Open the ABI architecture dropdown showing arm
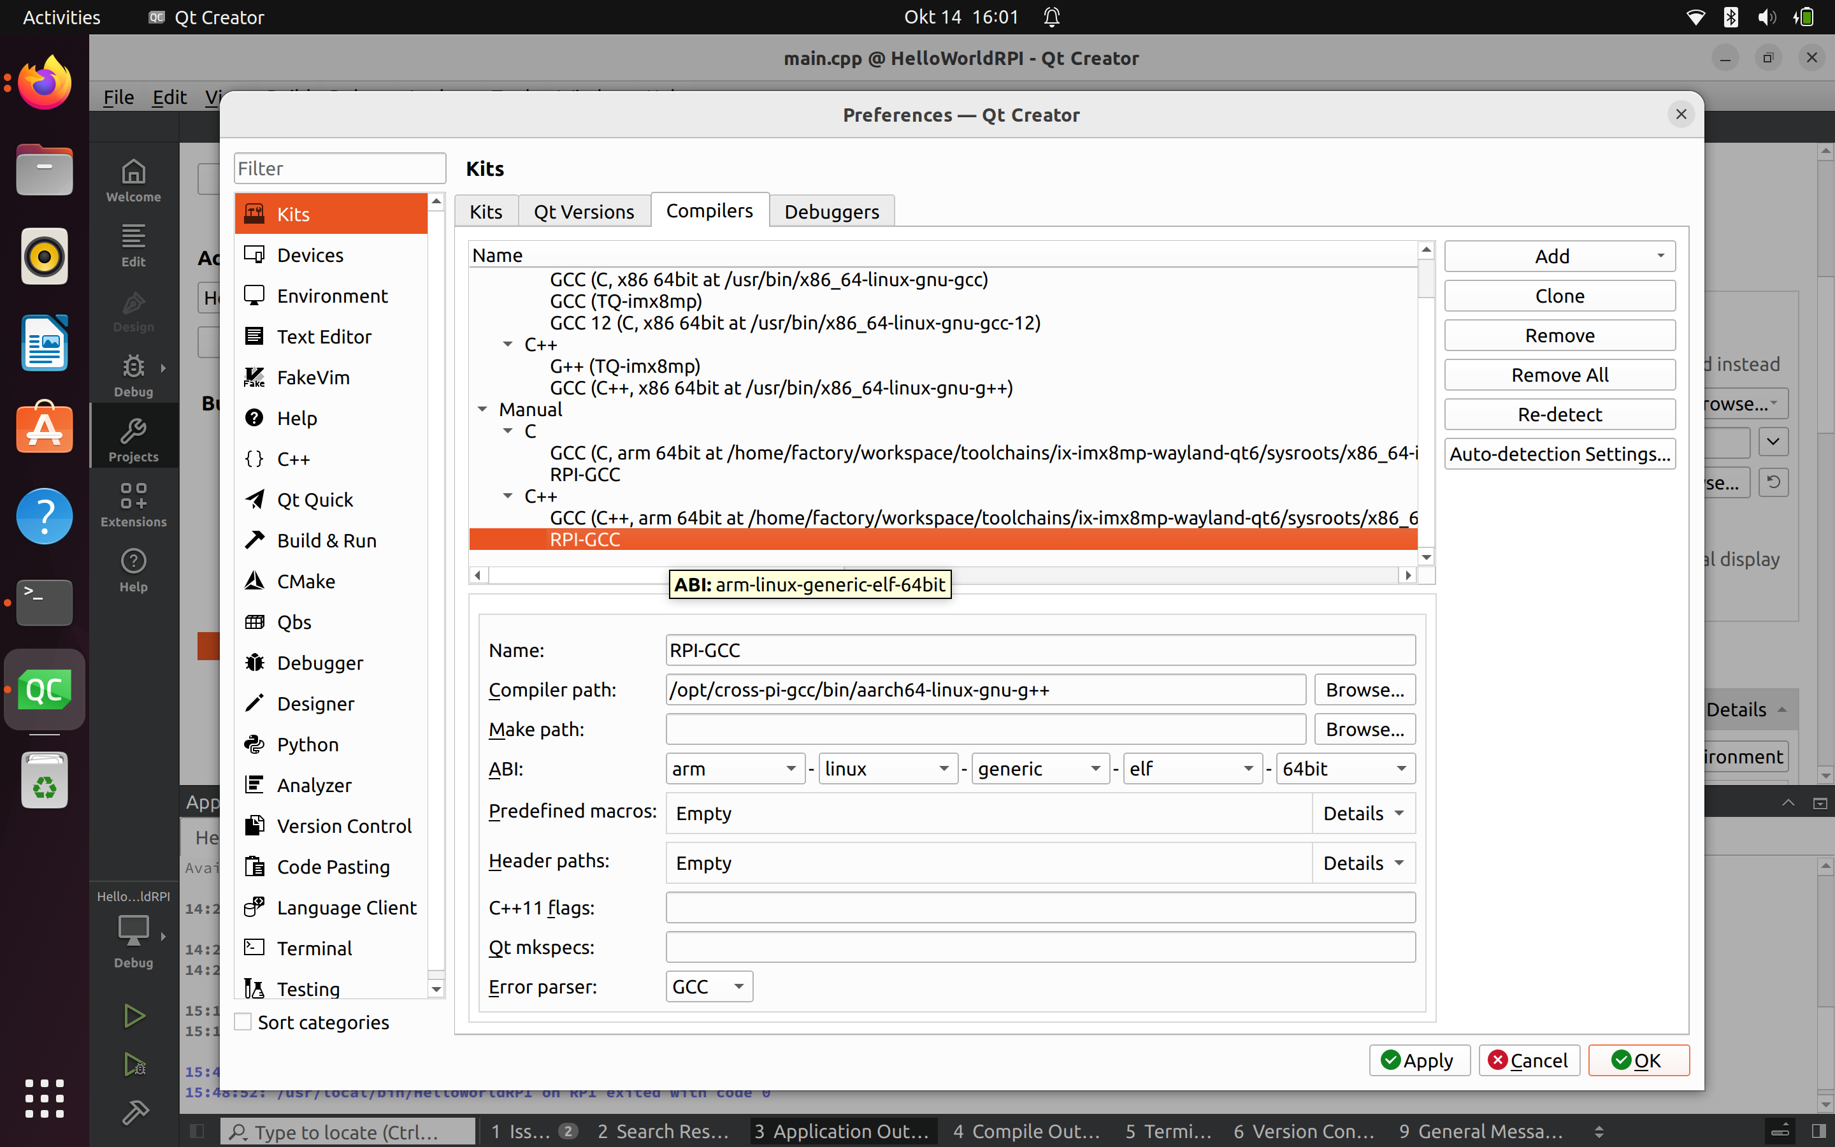Image resolution: width=1835 pixels, height=1147 pixels. point(735,768)
